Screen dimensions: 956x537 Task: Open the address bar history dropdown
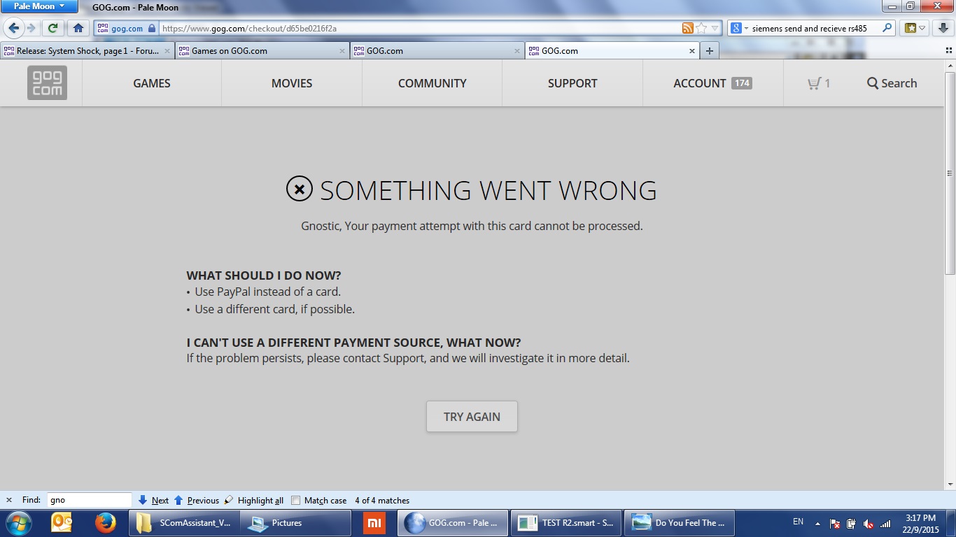tap(715, 29)
